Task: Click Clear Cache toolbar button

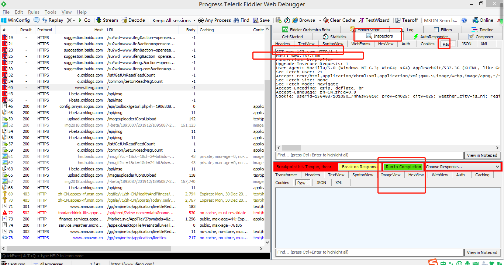Action: [339, 20]
